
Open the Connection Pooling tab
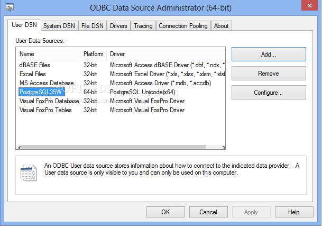(x=183, y=25)
